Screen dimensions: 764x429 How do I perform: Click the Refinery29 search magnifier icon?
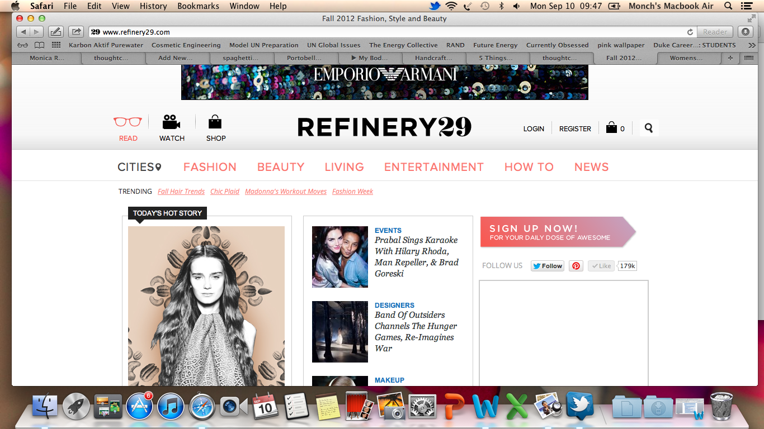649,128
